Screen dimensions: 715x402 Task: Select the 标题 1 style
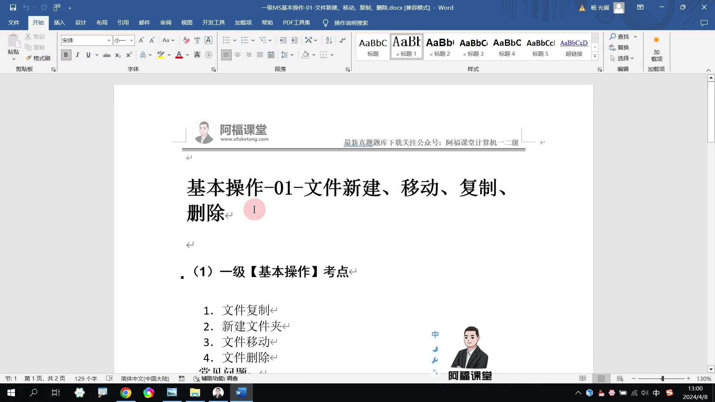coord(406,47)
